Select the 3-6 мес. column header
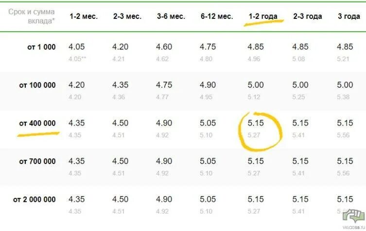The width and height of the screenshot is (366, 231). pos(171,16)
